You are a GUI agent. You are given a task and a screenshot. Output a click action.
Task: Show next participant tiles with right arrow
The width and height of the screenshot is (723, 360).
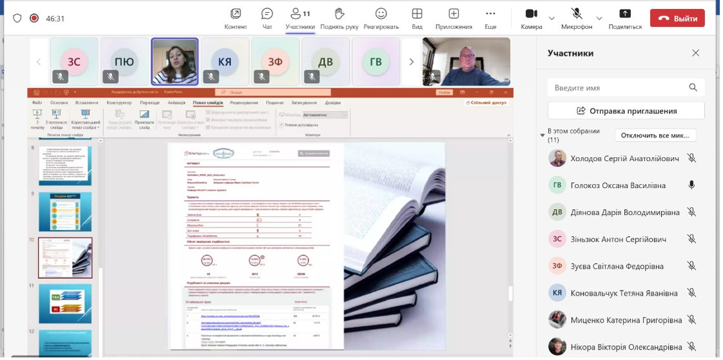(x=411, y=62)
